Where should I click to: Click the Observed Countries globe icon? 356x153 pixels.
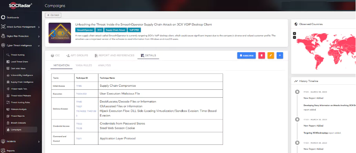(x=296, y=24)
